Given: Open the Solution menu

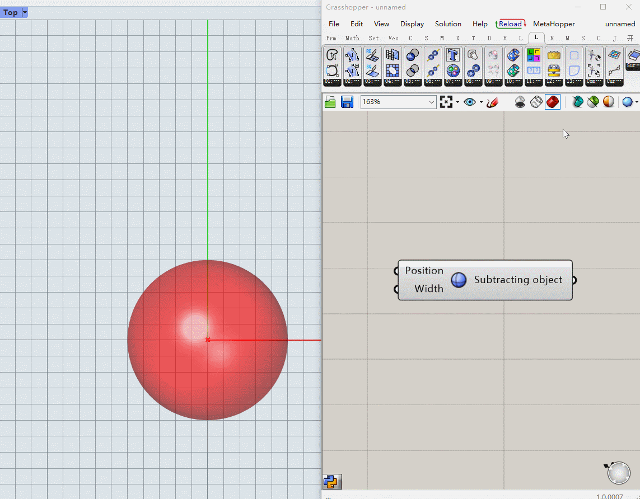Looking at the screenshot, I should click(x=448, y=24).
